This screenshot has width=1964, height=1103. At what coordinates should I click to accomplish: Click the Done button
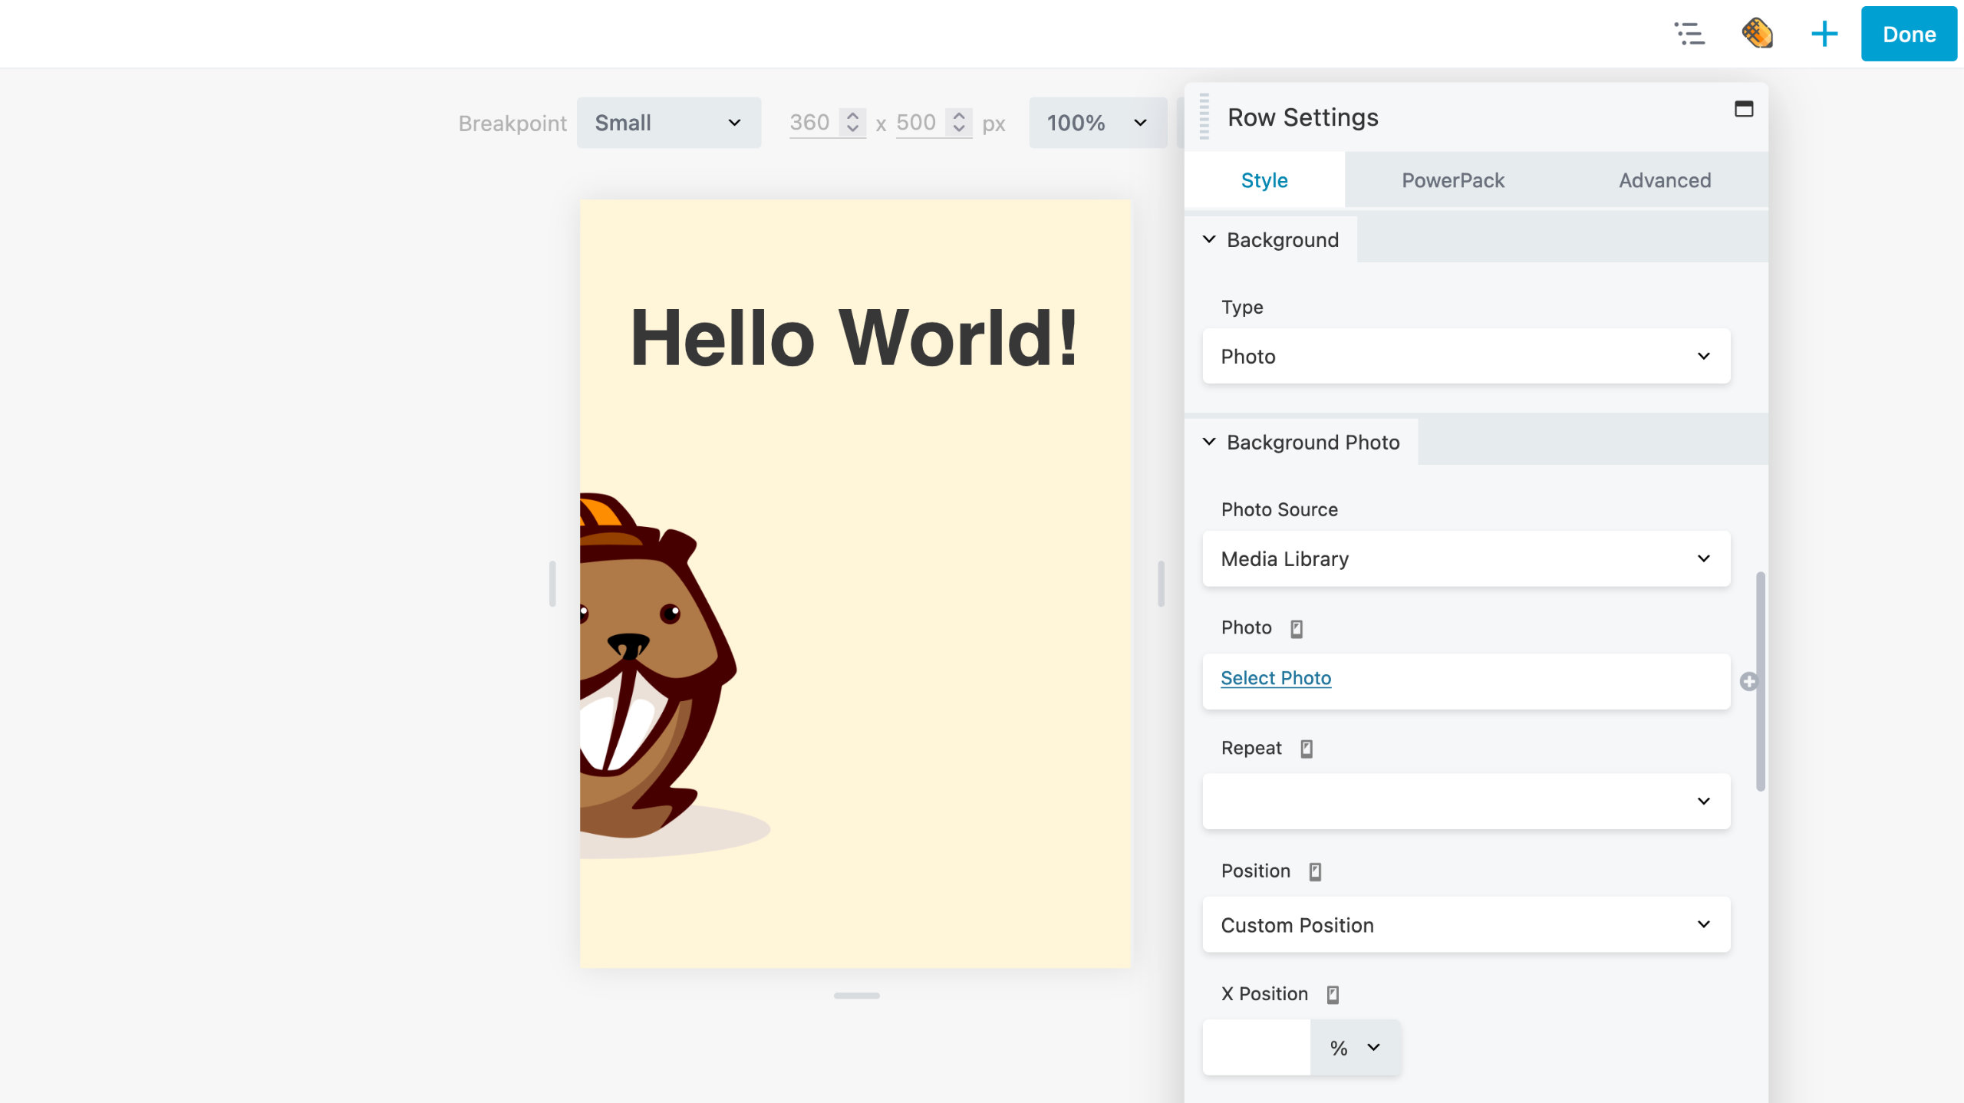pos(1908,35)
